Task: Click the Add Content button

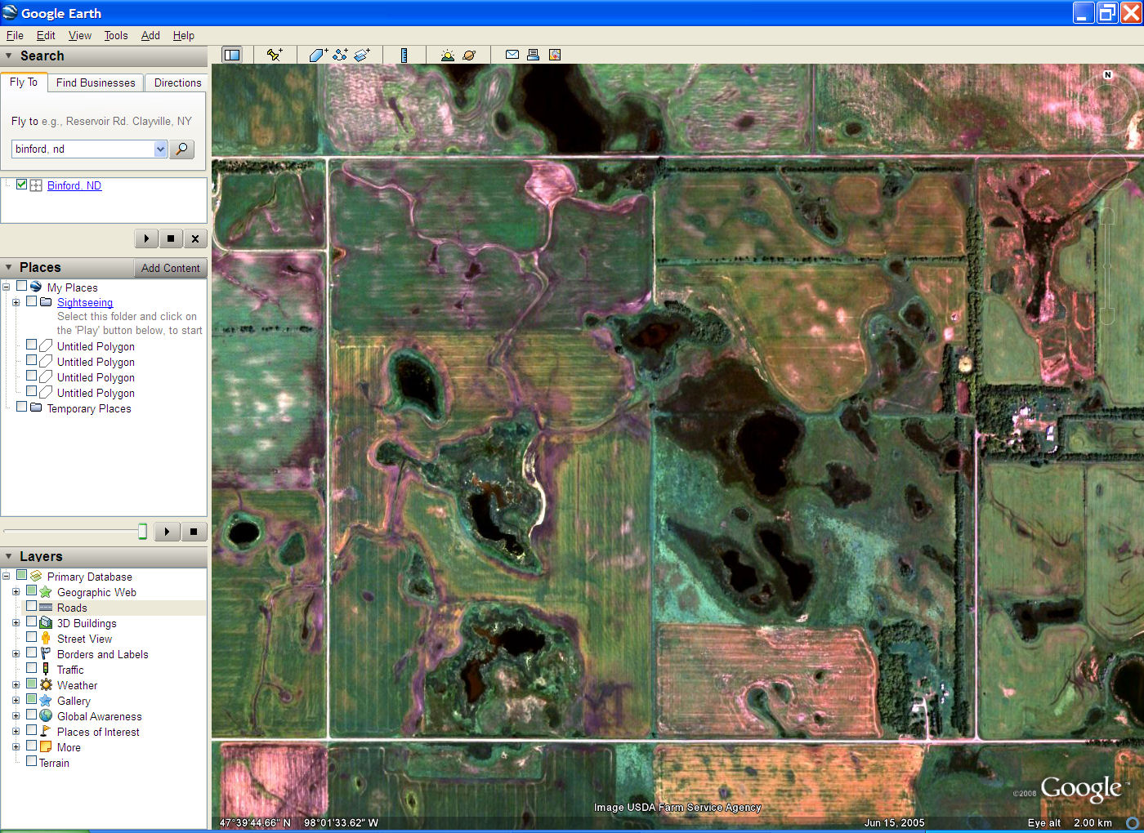Action: [170, 268]
